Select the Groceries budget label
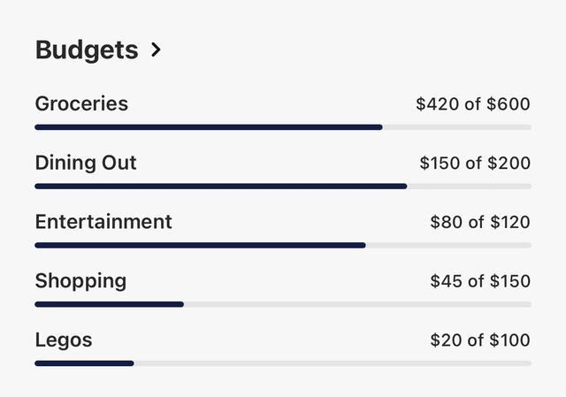Image resolution: width=566 pixels, height=397 pixels. (x=81, y=104)
